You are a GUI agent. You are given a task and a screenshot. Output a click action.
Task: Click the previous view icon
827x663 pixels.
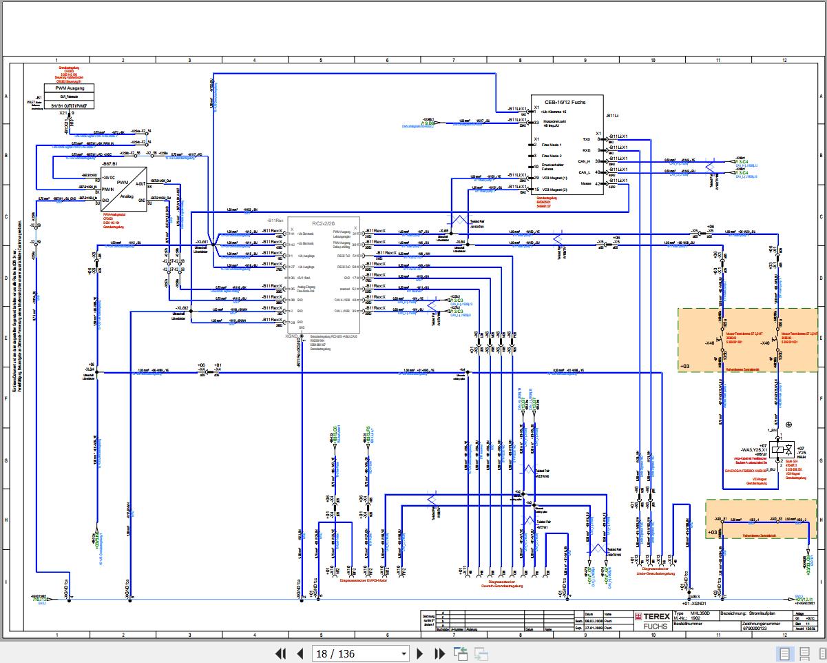(460, 653)
